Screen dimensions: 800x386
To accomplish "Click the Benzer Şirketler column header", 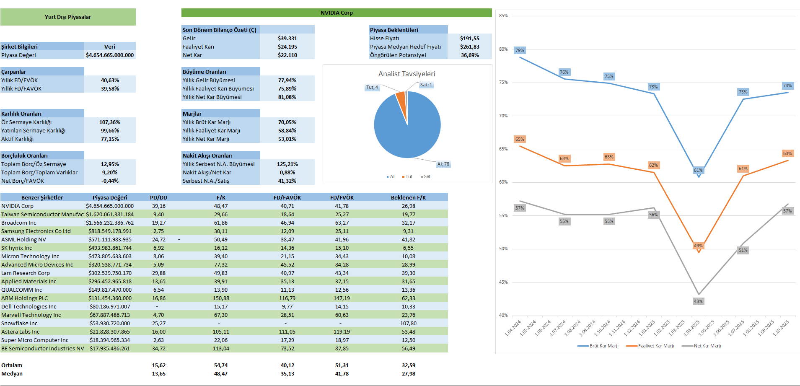I will [42, 197].
